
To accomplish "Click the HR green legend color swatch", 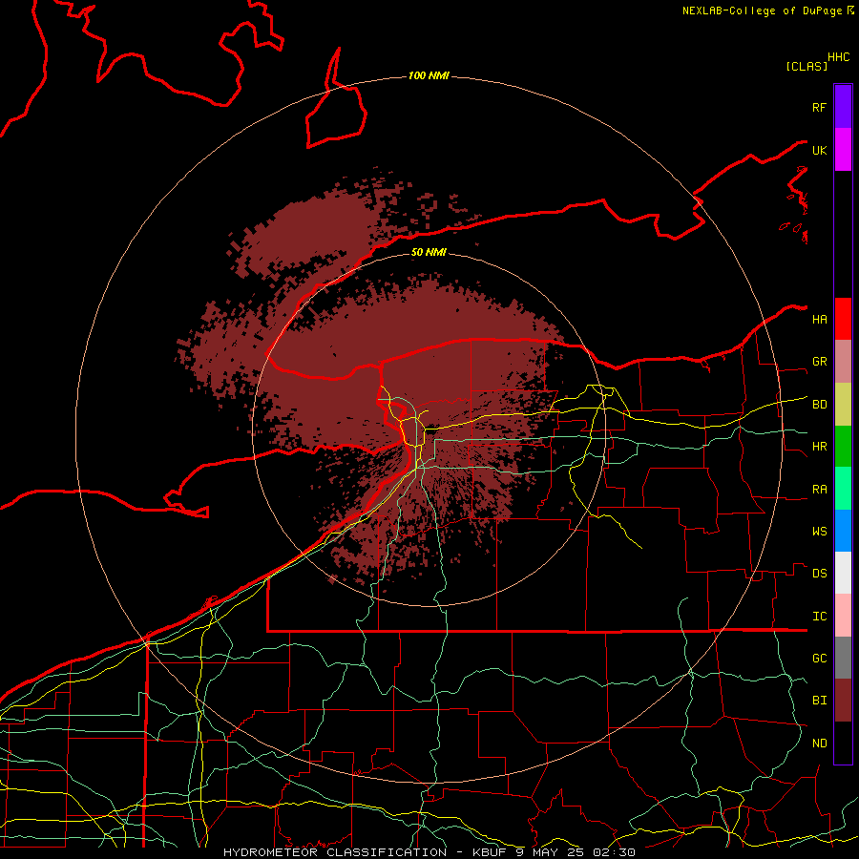I will (x=843, y=447).
